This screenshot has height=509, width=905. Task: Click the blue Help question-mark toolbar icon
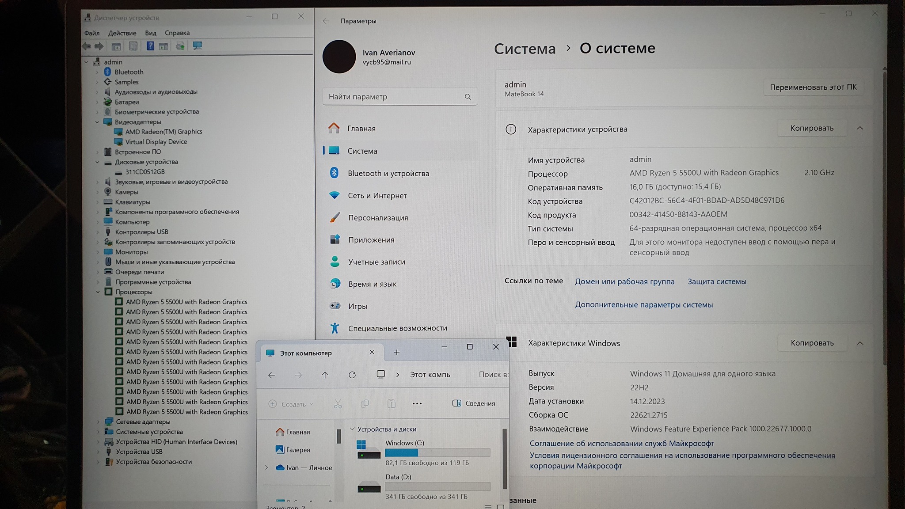tap(150, 46)
